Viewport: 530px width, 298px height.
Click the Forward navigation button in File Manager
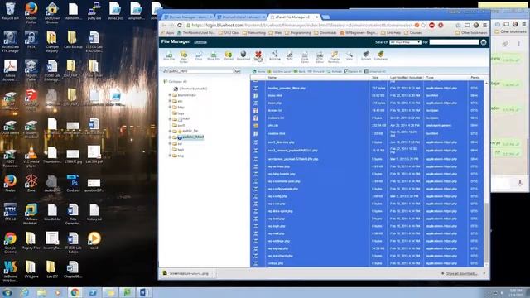tap(316, 71)
